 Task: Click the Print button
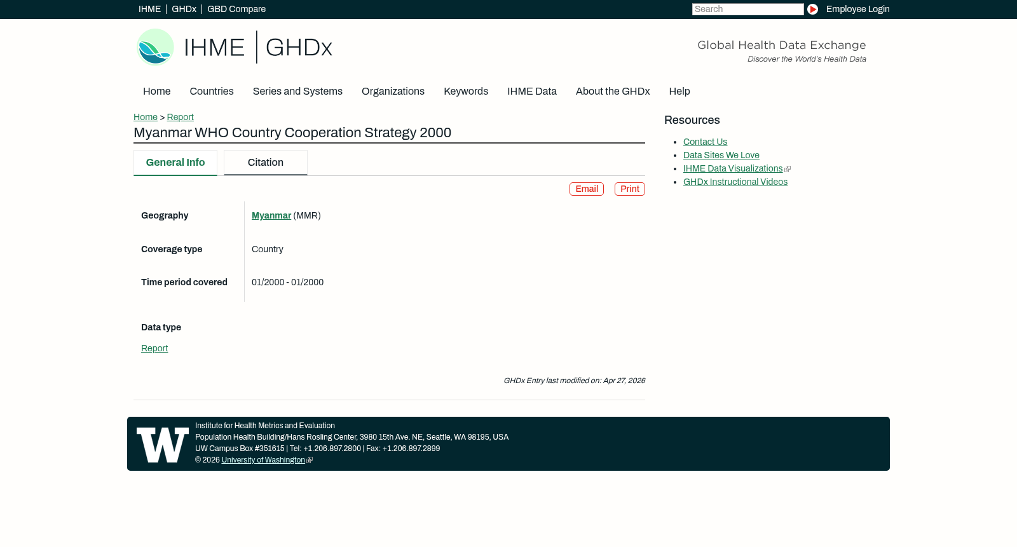point(630,189)
